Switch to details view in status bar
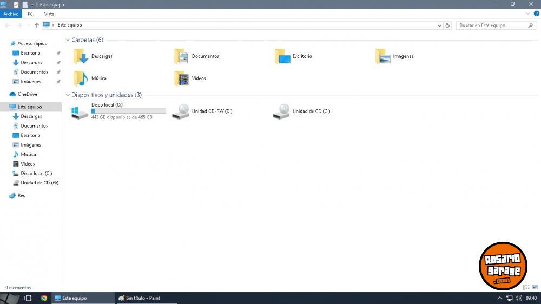The image size is (541, 304). coord(526,287)
